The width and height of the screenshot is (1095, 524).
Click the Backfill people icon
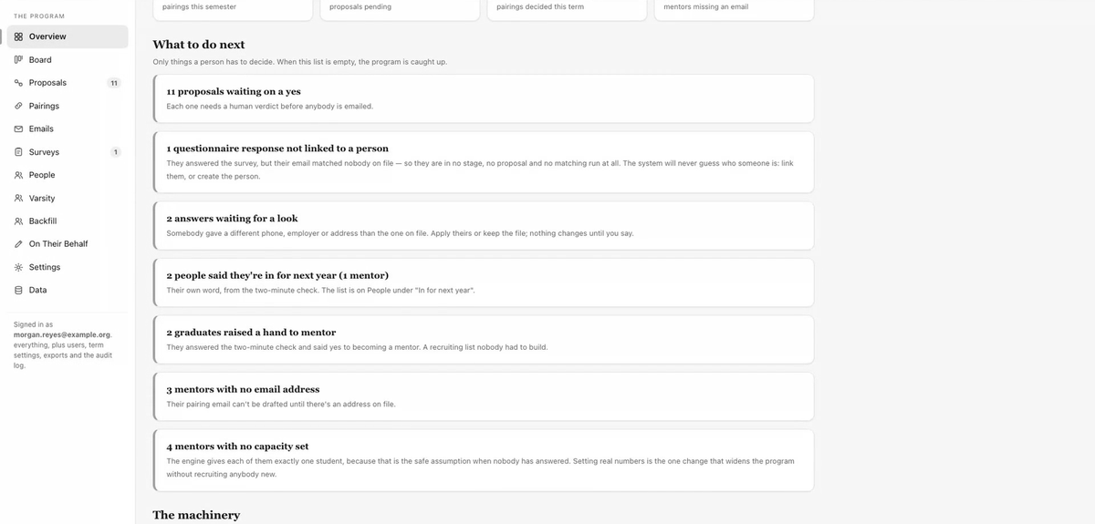coord(18,221)
